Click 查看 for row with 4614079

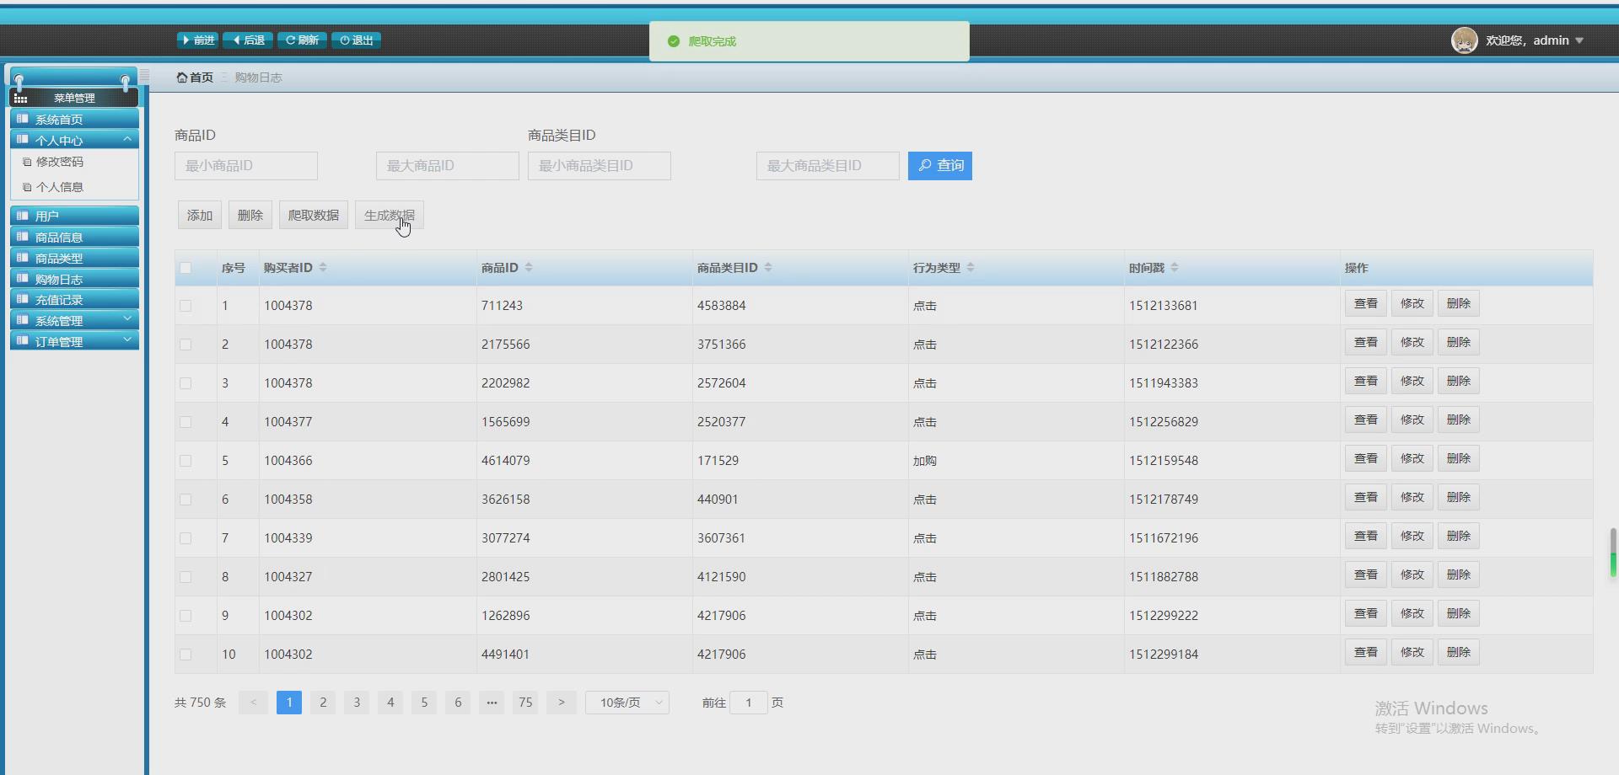(x=1366, y=458)
